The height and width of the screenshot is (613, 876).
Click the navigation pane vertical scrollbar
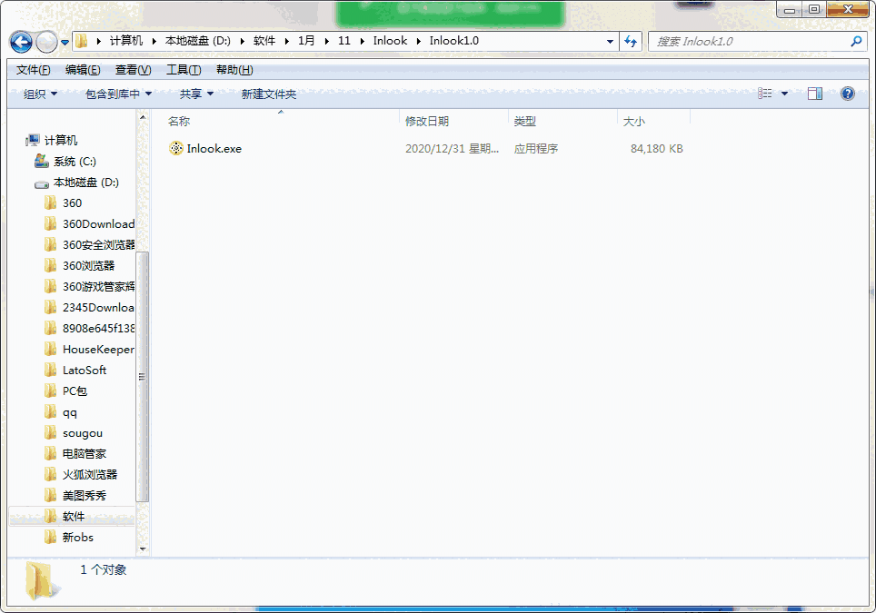[x=143, y=376]
